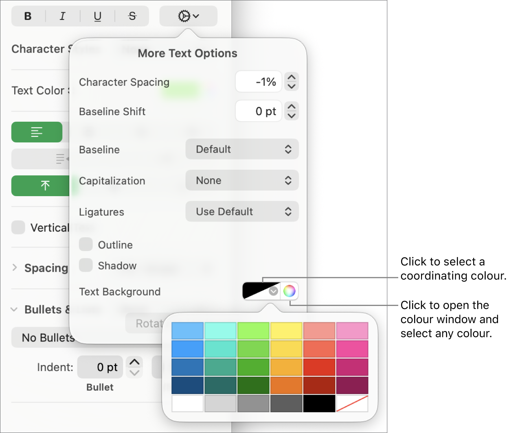Open the No Bullets dropdown
Viewport: 509px width, 433px height.
coord(50,337)
